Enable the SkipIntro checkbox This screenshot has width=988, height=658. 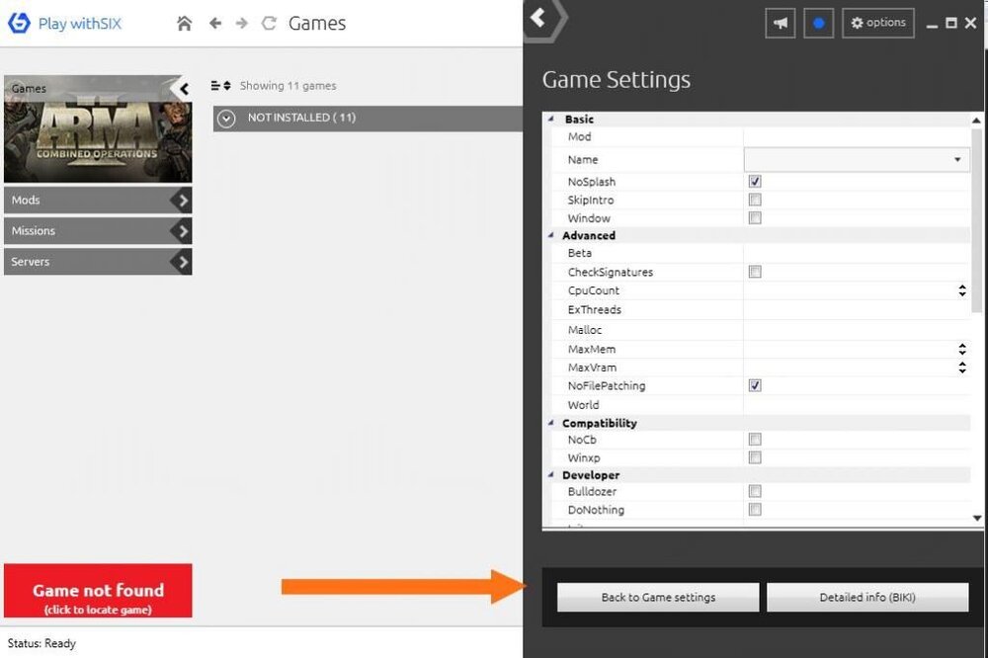tap(755, 200)
